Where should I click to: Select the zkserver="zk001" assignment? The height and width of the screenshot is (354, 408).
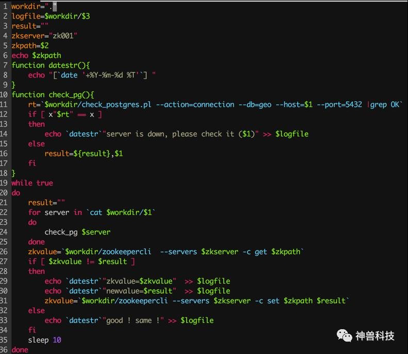pyautogui.click(x=44, y=36)
